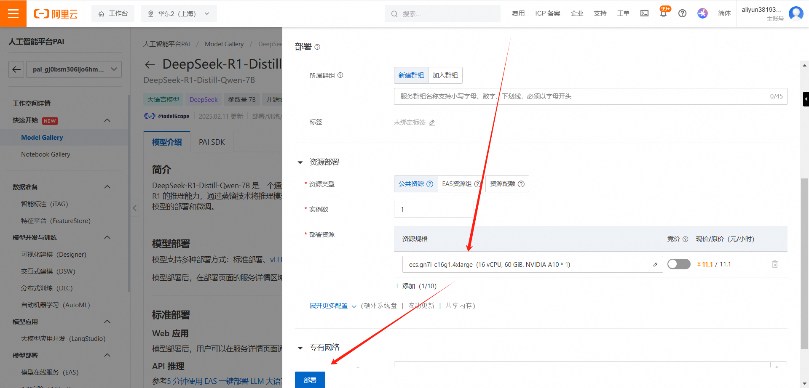Image resolution: width=809 pixels, height=388 pixels.
Task: Click the search magnifier icon in top bar
Action: 394,14
